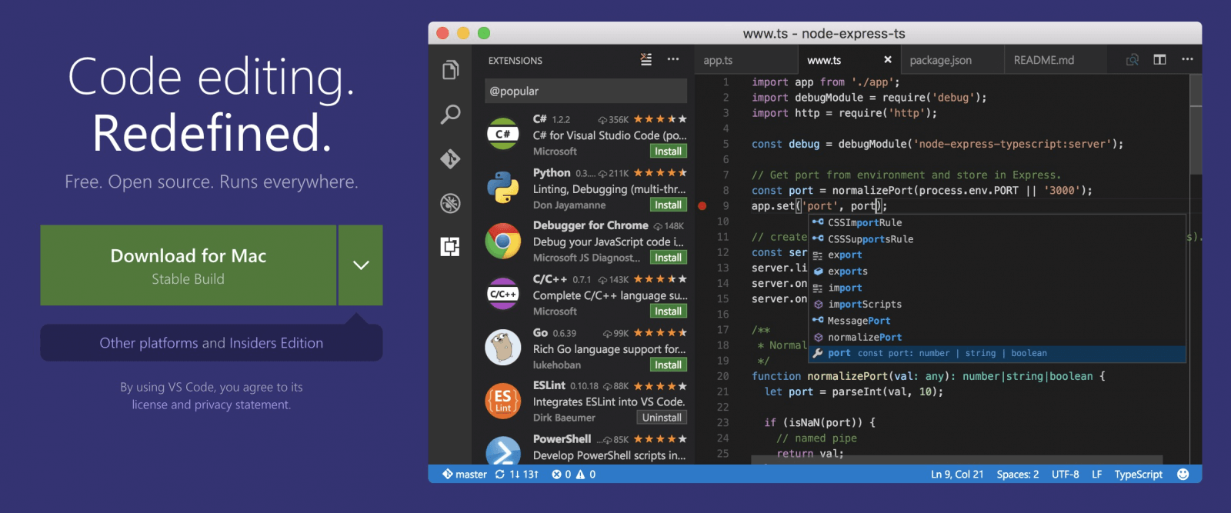Image resolution: width=1231 pixels, height=513 pixels.
Task: Click Ln 9, Col 21 status entry
Action: pos(957,475)
